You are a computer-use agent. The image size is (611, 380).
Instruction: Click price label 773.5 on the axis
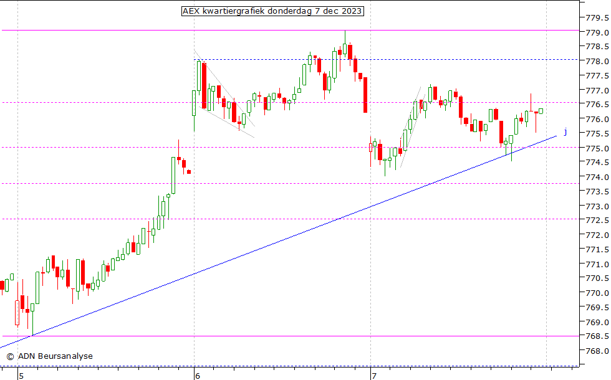[597, 192]
